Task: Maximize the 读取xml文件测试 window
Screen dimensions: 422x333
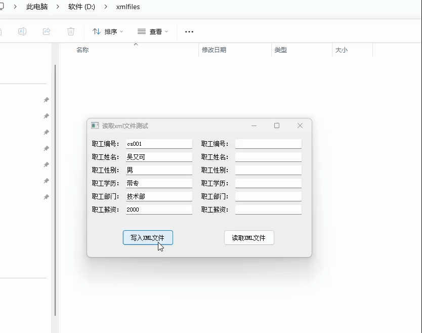Action: pyautogui.click(x=277, y=126)
